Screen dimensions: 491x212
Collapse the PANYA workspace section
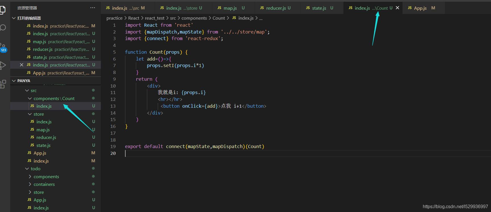(14, 81)
